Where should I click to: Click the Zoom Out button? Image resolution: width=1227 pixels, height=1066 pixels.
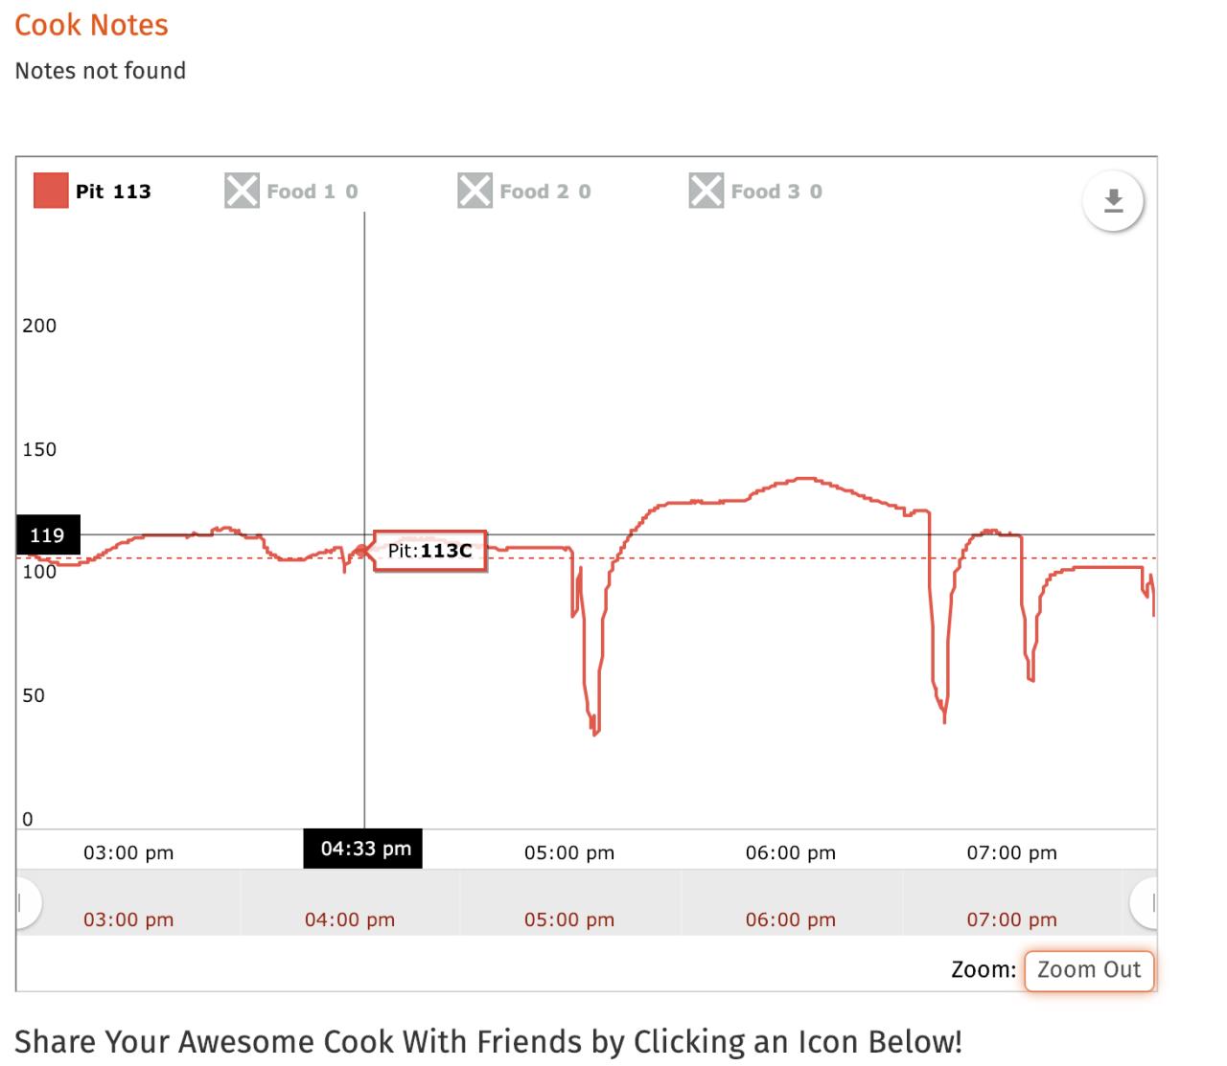point(1089,970)
